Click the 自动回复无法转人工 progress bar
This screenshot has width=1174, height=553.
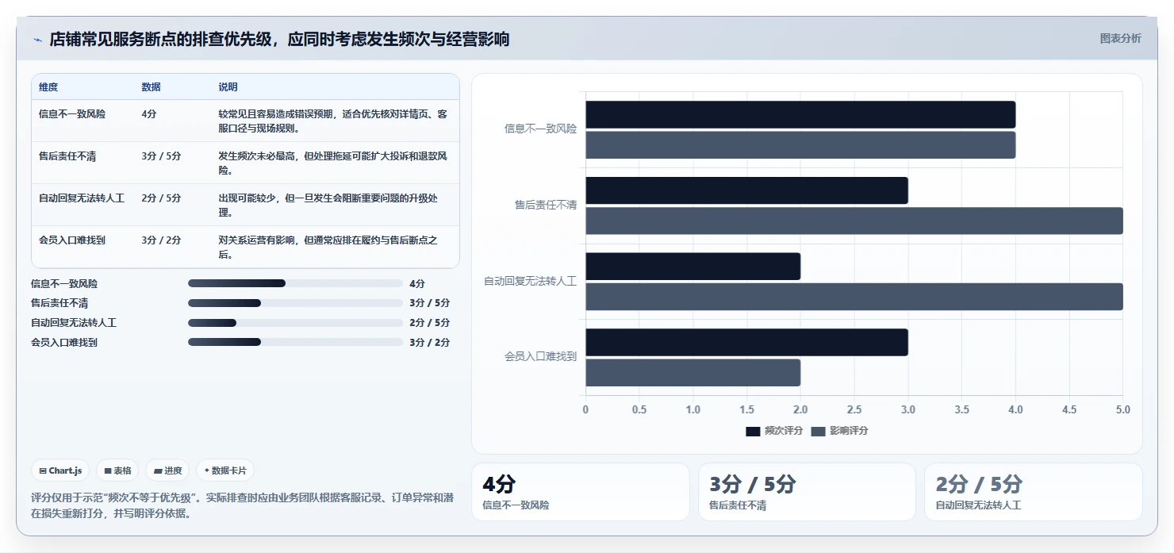[x=295, y=323]
